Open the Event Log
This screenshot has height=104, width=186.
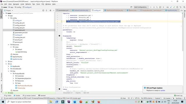178,96
